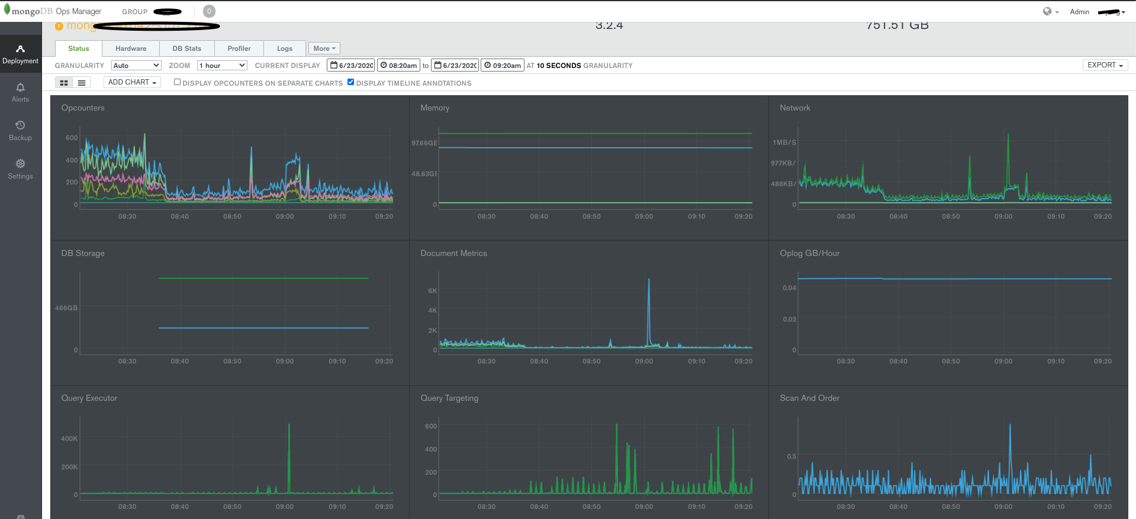Switch to the list chart layout

click(x=82, y=83)
